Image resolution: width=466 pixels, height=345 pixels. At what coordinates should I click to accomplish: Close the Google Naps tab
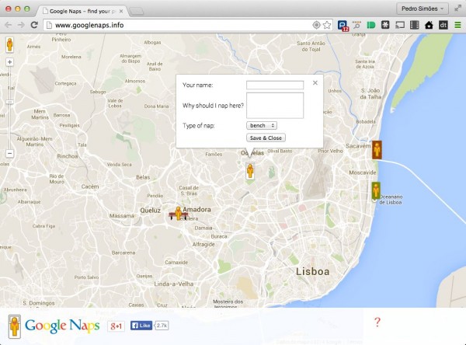pyautogui.click(x=121, y=12)
